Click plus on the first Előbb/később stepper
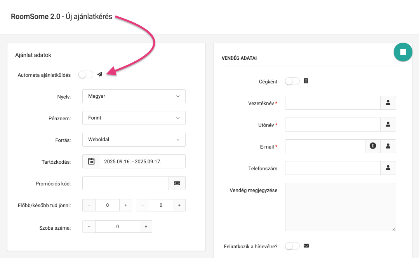Viewport: 419px width, 258px height. tap(125, 205)
